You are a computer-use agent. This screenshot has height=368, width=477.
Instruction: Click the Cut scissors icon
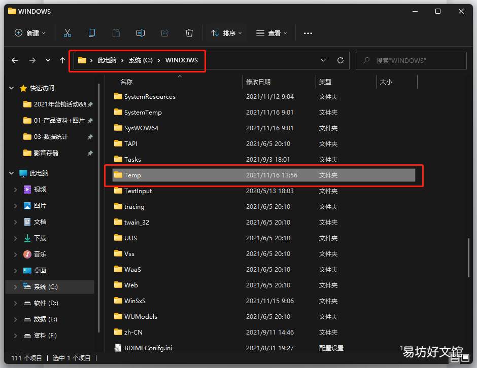(x=67, y=33)
